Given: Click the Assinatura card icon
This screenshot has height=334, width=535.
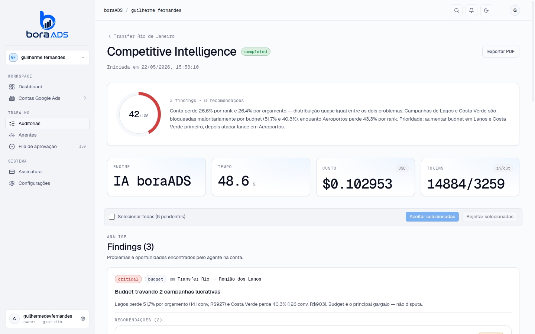Looking at the screenshot, I should (12, 172).
